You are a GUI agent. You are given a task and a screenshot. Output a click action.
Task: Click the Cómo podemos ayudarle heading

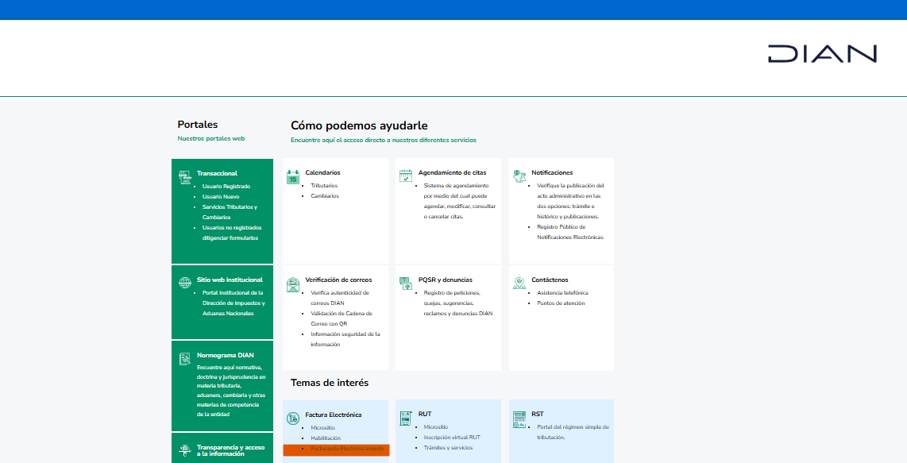point(359,125)
